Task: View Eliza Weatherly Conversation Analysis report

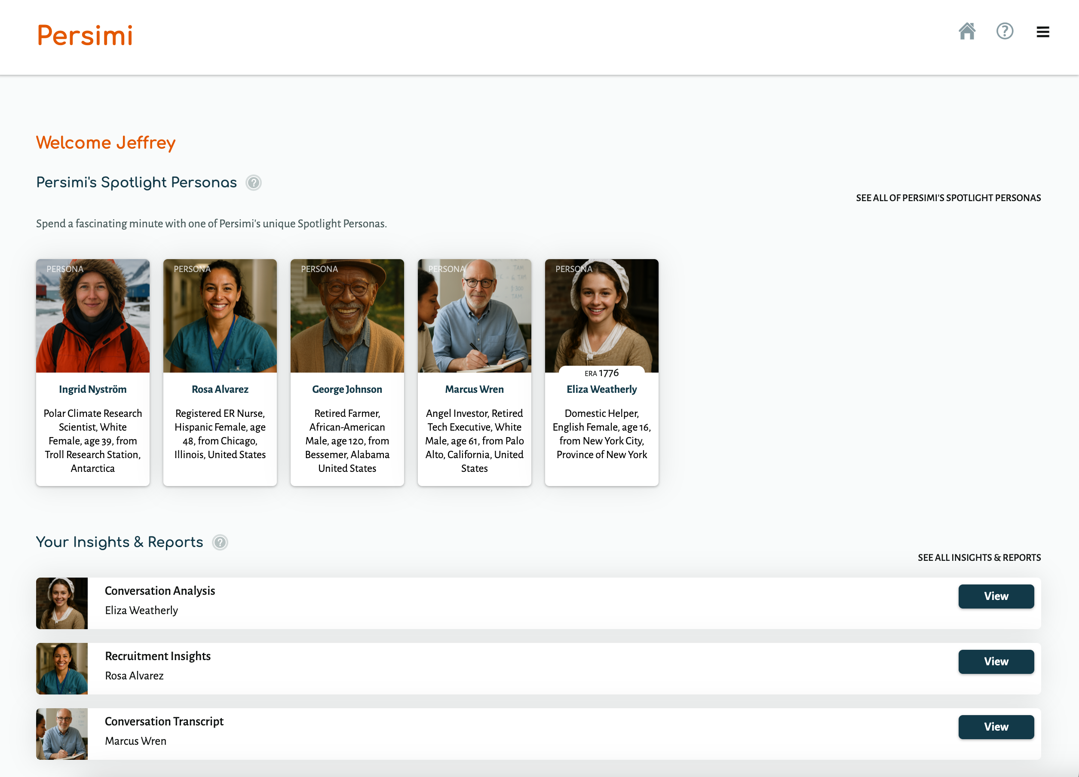Action: click(x=995, y=596)
